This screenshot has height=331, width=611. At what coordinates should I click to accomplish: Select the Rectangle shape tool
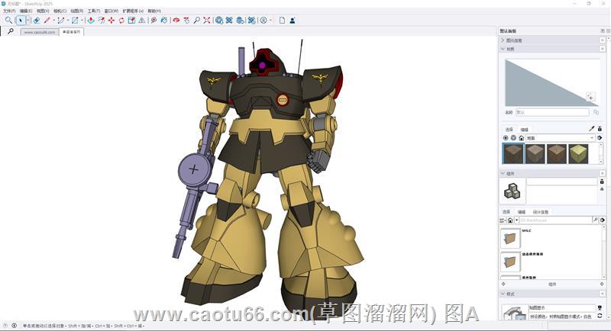75,21
